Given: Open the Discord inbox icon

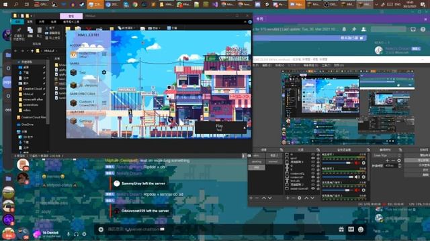Looking at the screenshot, I should tap(413, 29).
